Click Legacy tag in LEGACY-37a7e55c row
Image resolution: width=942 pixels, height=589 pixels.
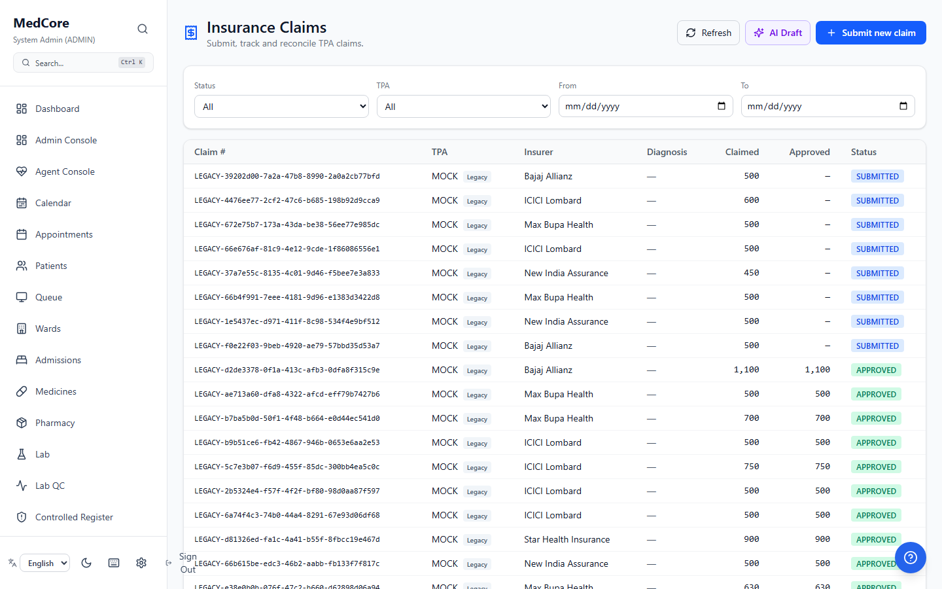477,274
